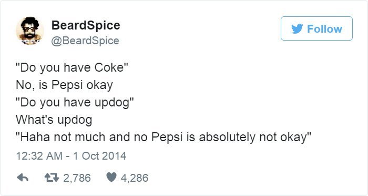The height and width of the screenshot is (196, 368).
Task: Visit the @BeardSpice handle link
Action: pos(85,41)
